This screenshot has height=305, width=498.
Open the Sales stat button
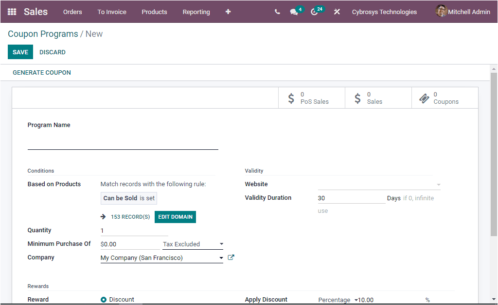pos(378,97)
